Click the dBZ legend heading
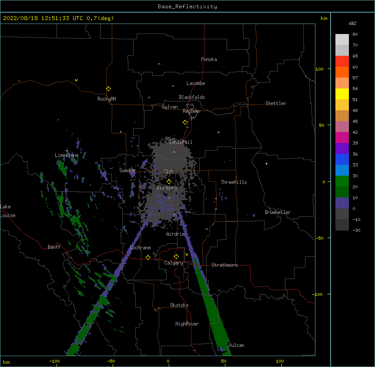The width and height of the screenshot is (375, 367). [x=352, y=23]
